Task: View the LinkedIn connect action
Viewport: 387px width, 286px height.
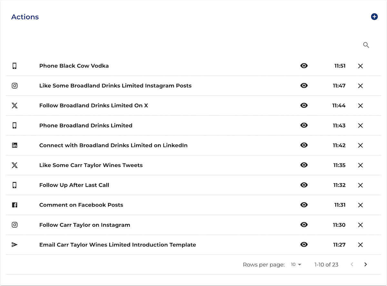Action: coord(304,145)
